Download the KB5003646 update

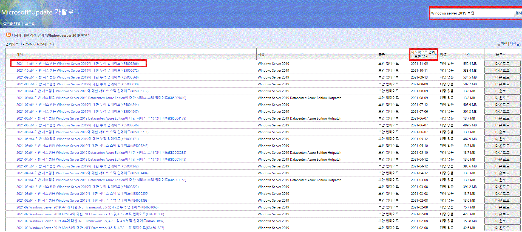pos(502,125)
